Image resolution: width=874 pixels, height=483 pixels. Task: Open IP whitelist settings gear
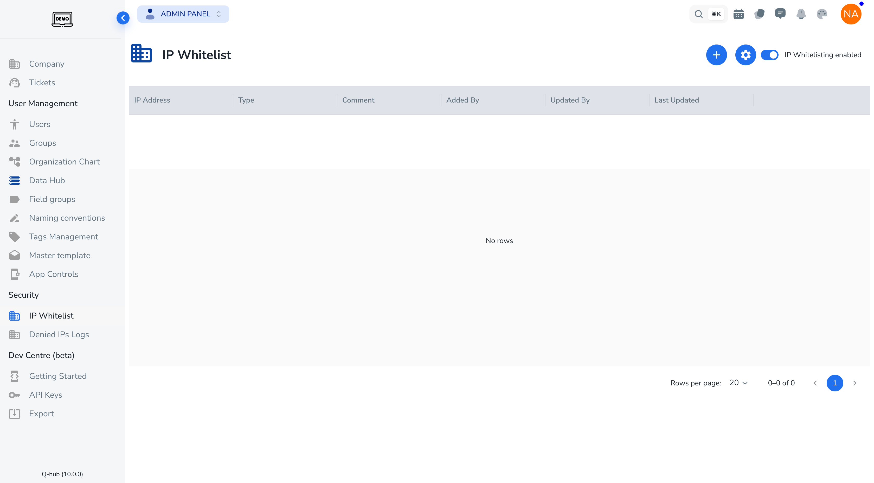pyautogui.click(x=746, y=55)
